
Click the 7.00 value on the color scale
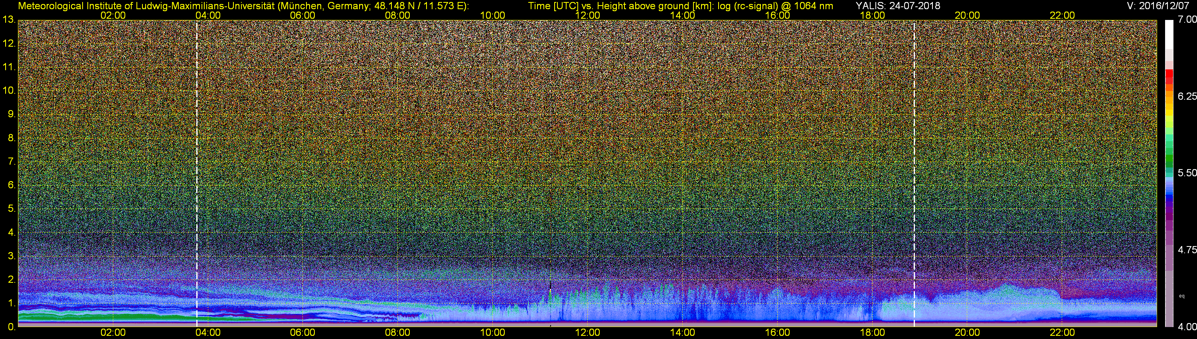click(x=1187, y=20)
